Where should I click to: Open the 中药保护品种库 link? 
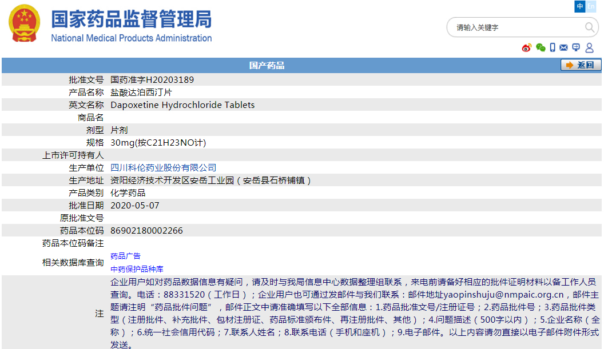(137, 269)
